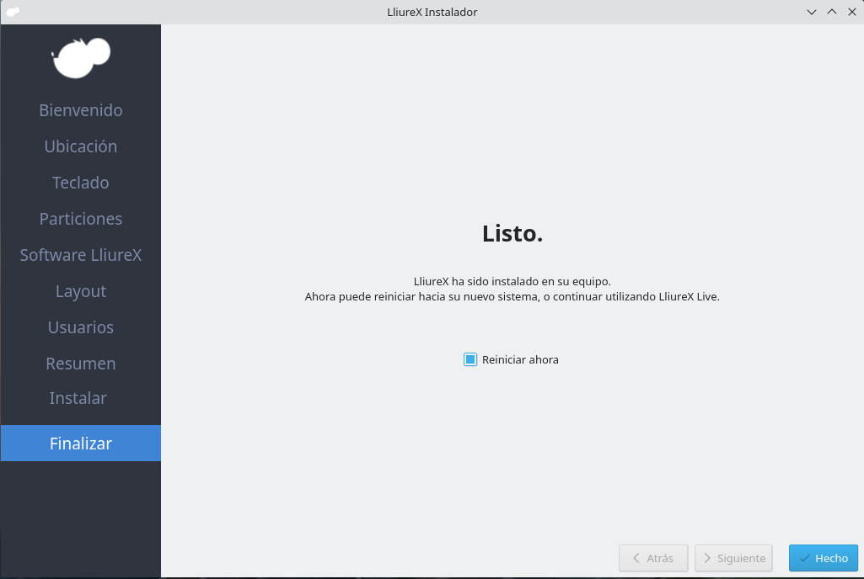Select the highlighted Finalizar step
Viewport: 864px width, 579px height.
tap(81, 444)
